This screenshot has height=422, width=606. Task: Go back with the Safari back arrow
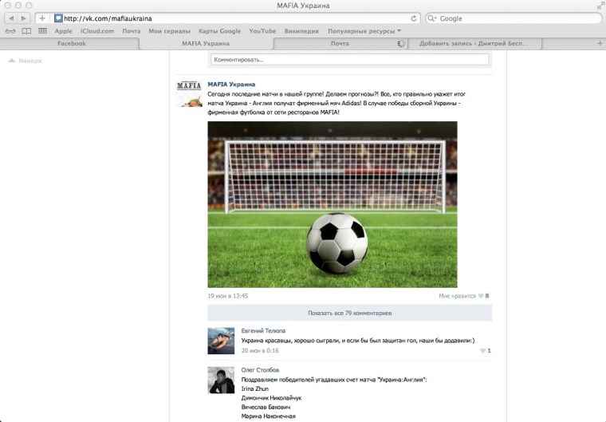tap(11, 18)
